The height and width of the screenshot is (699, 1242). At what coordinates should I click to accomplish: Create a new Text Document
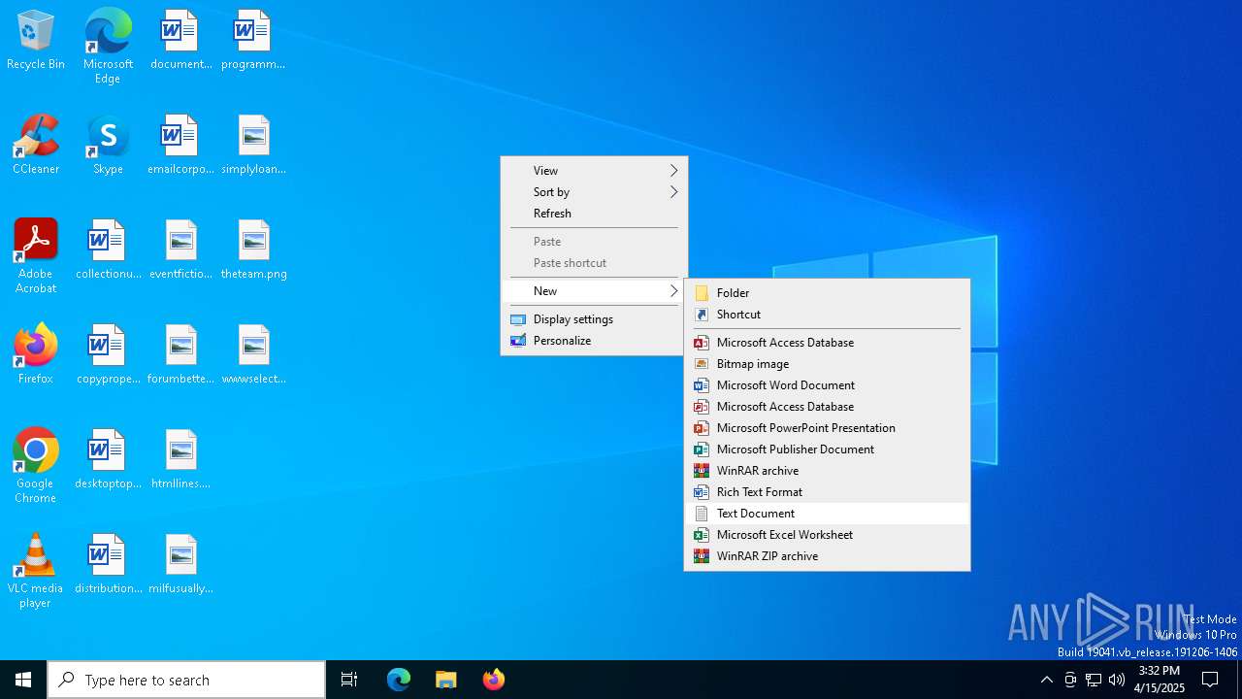coord(827,514)
